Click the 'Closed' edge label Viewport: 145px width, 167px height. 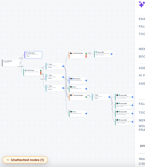[43, 74]
